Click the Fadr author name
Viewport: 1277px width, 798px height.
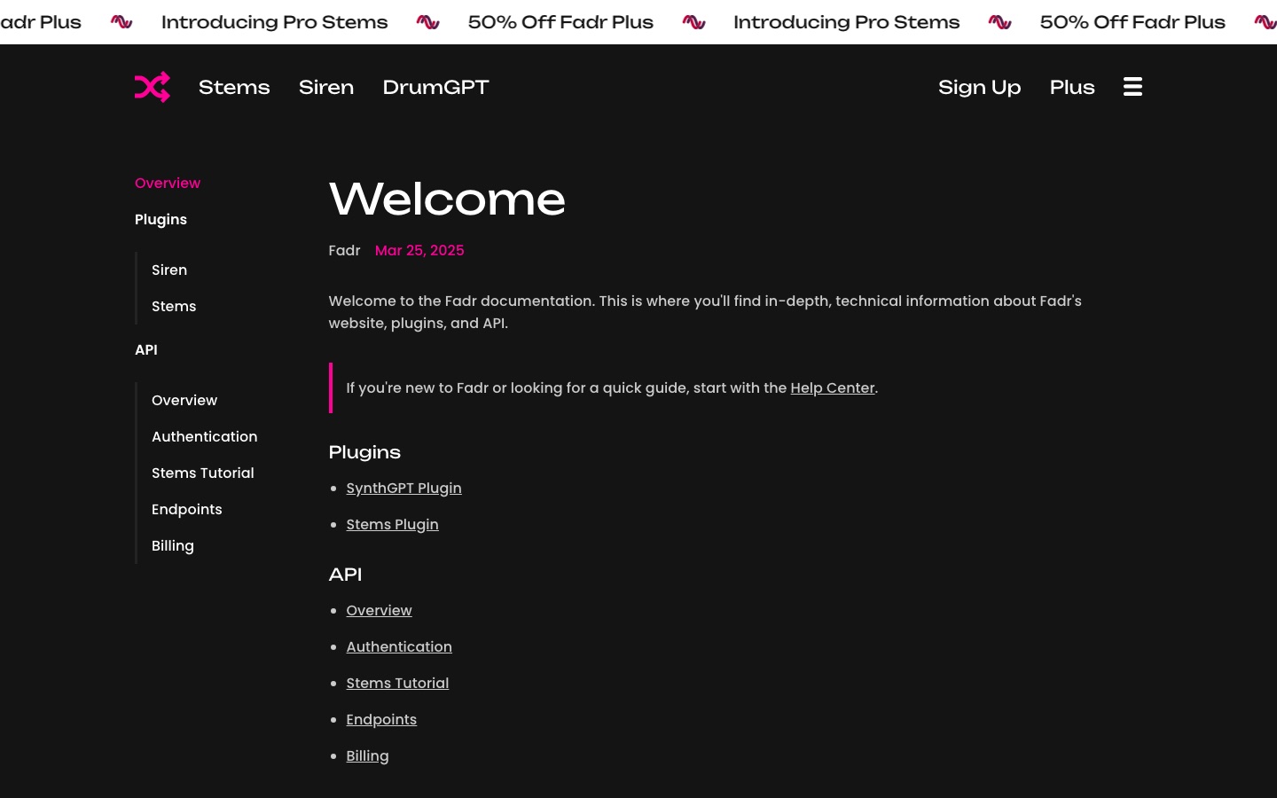pos(344,250)
